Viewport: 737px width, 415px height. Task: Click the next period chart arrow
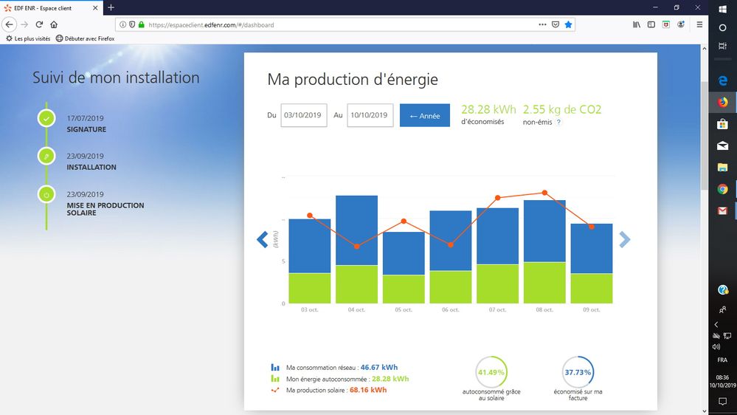624,240
